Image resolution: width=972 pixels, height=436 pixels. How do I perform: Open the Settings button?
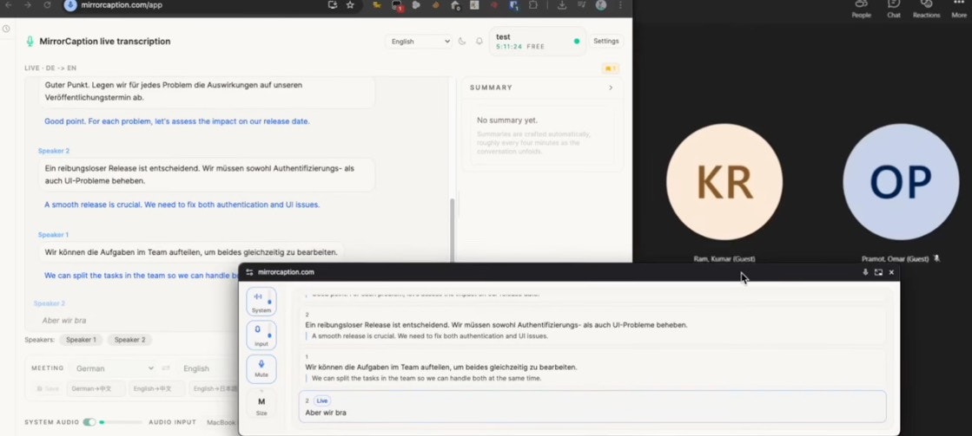tap(605, 42)
